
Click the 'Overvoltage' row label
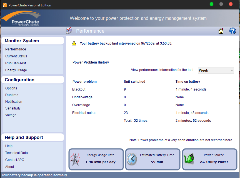pyautogui.click(x=81, y=105)
